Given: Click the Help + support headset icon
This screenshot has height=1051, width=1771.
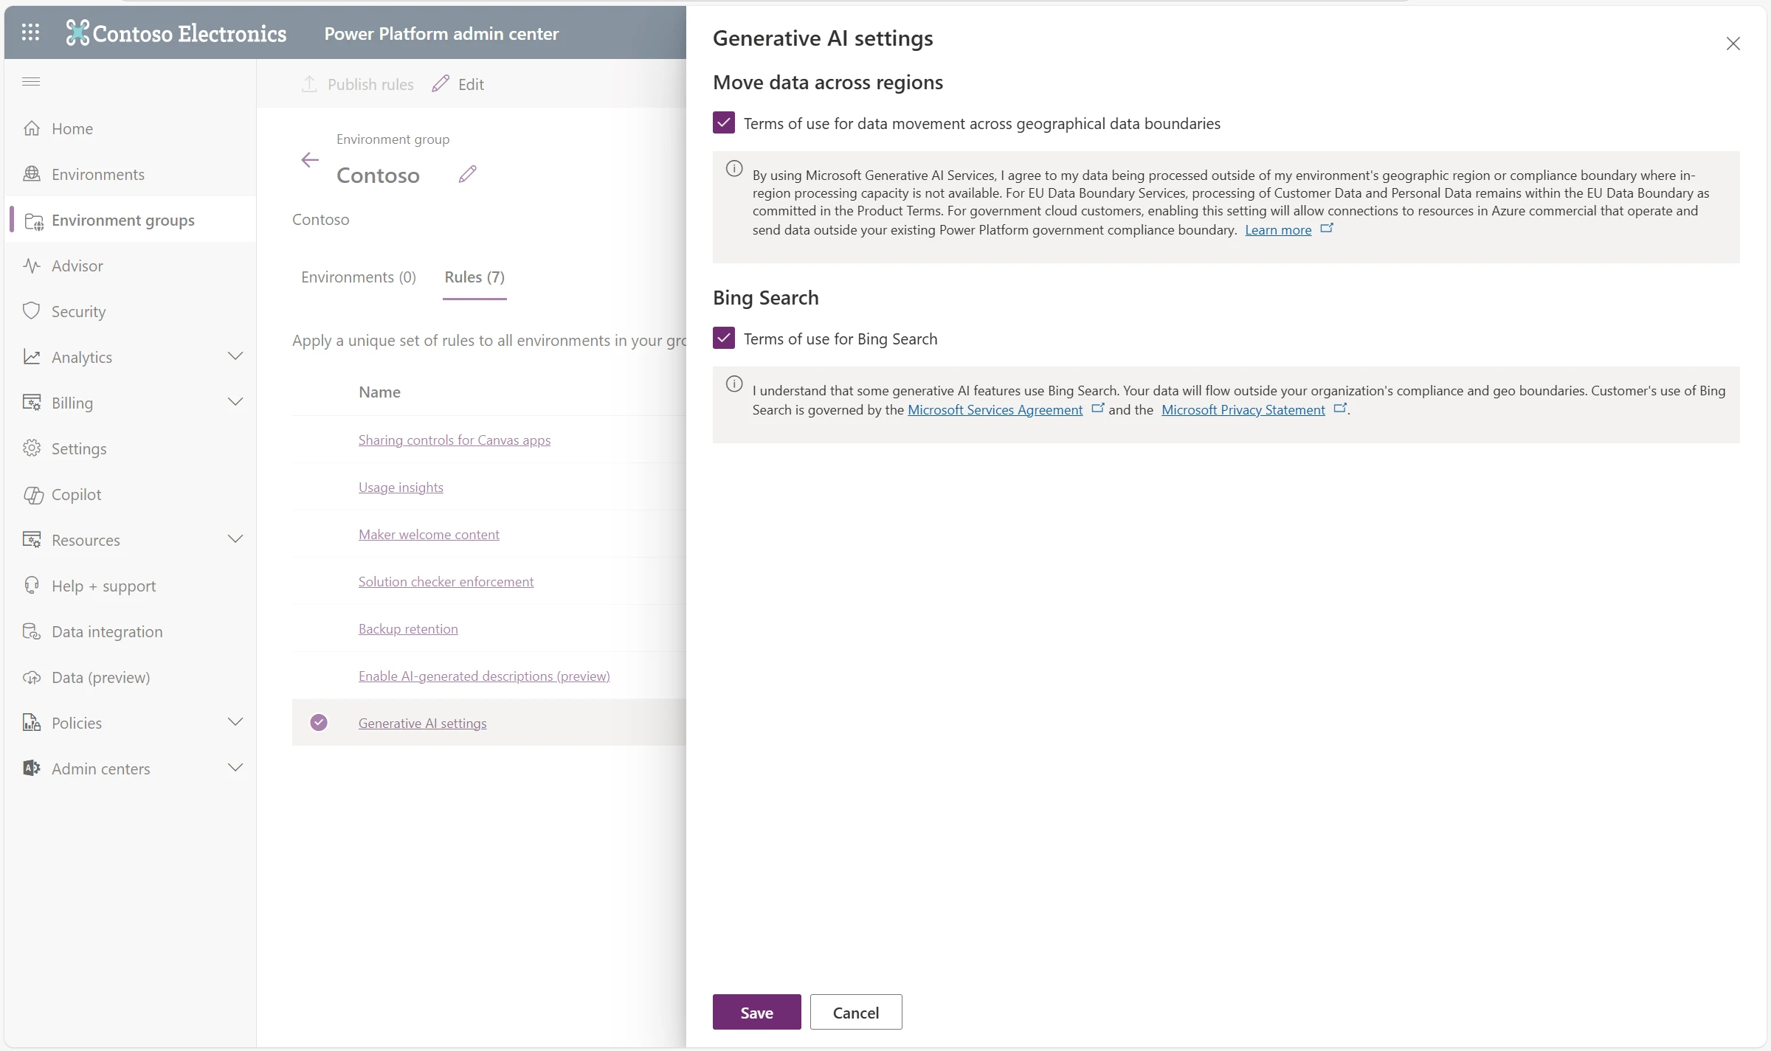Looking at the screenshot, I should click(x=31, y=586).
